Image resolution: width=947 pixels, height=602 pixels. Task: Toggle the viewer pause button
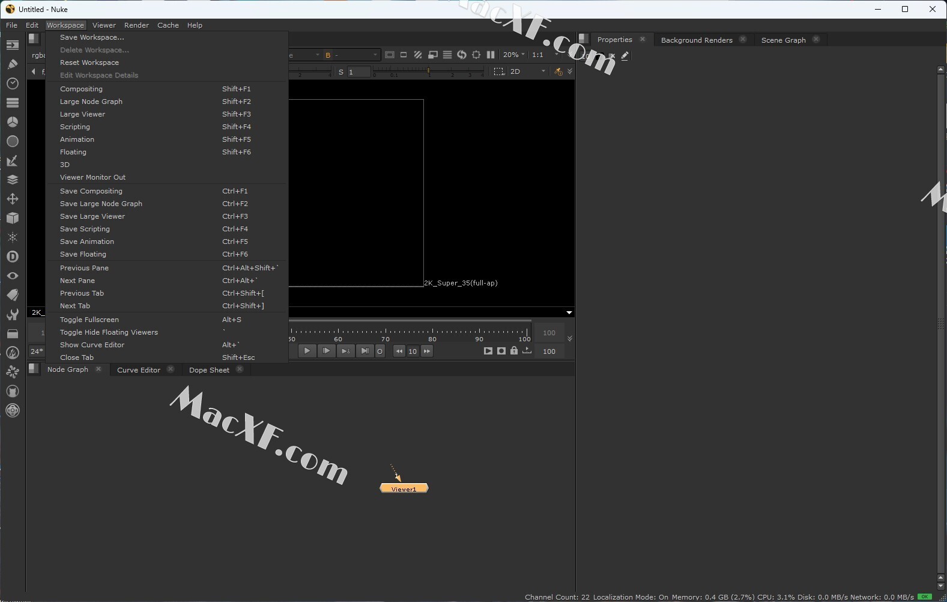click(491, 55)
